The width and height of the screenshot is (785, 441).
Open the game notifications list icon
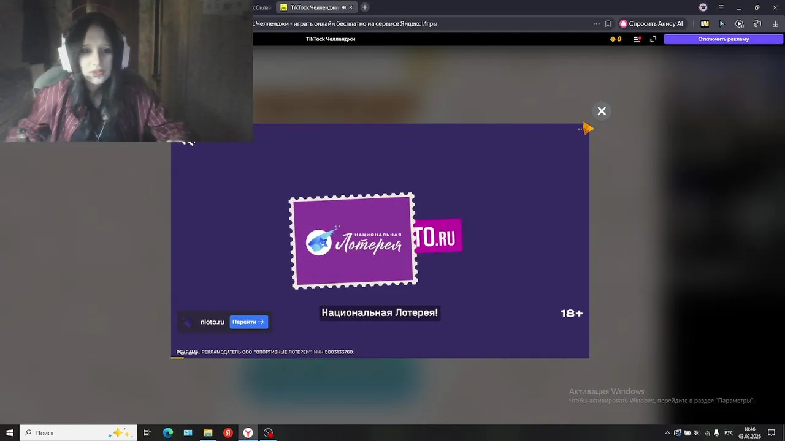pyautogui.click(x=637, y=39)
